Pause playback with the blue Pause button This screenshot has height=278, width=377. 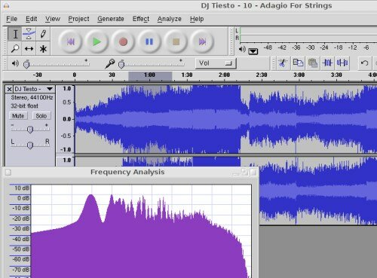tap(149, 41)
